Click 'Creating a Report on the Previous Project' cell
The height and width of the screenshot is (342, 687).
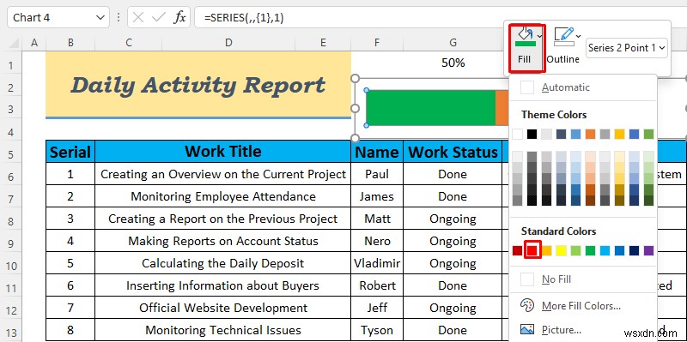[223, 219]
